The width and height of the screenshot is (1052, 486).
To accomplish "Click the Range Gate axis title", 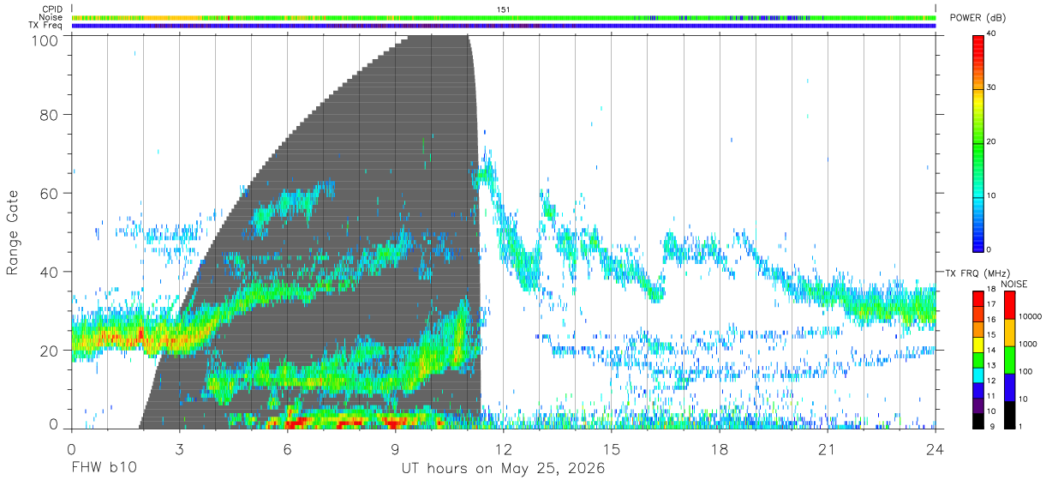I will [x=13, y=232].
